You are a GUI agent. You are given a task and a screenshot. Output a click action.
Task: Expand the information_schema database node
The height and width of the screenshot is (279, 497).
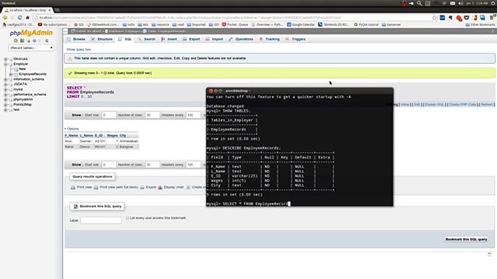6,79
